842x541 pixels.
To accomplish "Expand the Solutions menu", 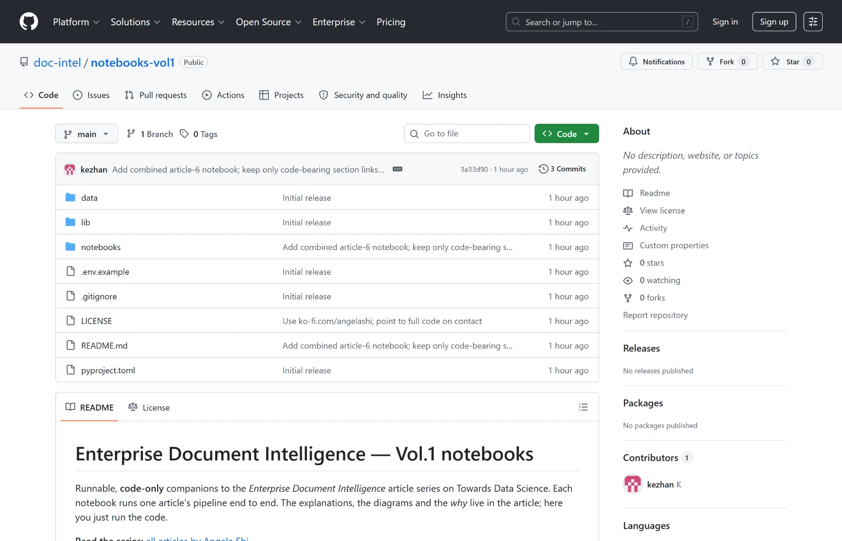I will pyautogui.click(x=135, y=22).
